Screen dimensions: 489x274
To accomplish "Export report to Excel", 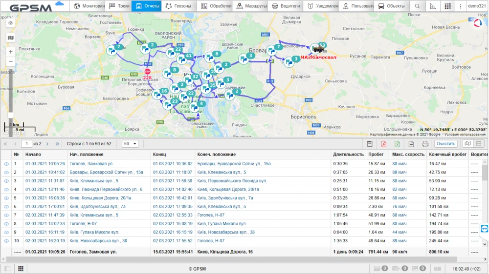I will click(398, 144).
